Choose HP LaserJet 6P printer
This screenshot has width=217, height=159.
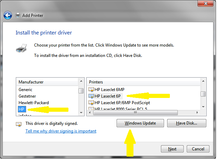point(108,96)
